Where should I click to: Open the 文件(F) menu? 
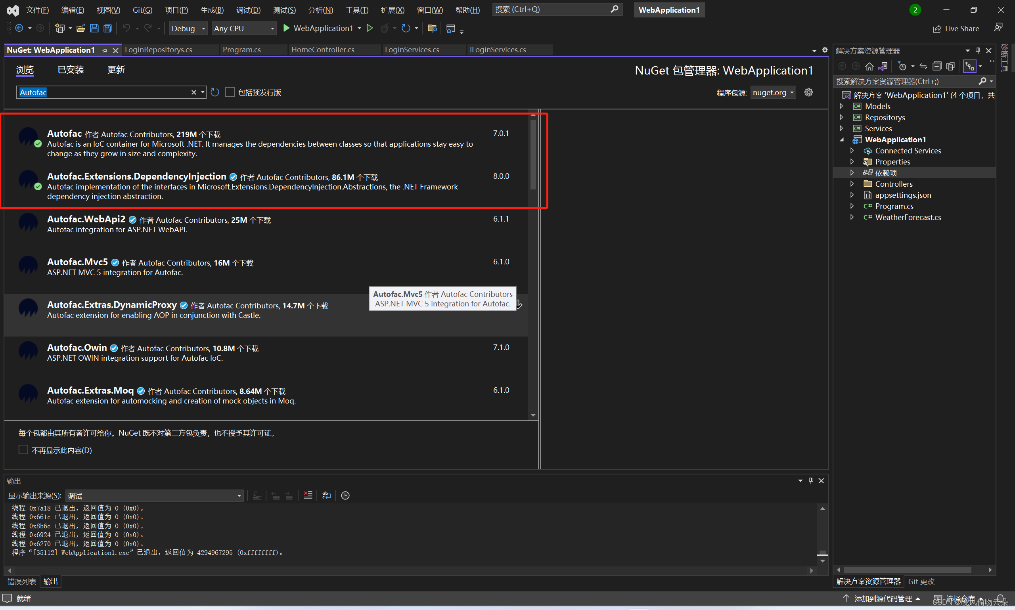point(37,10)
